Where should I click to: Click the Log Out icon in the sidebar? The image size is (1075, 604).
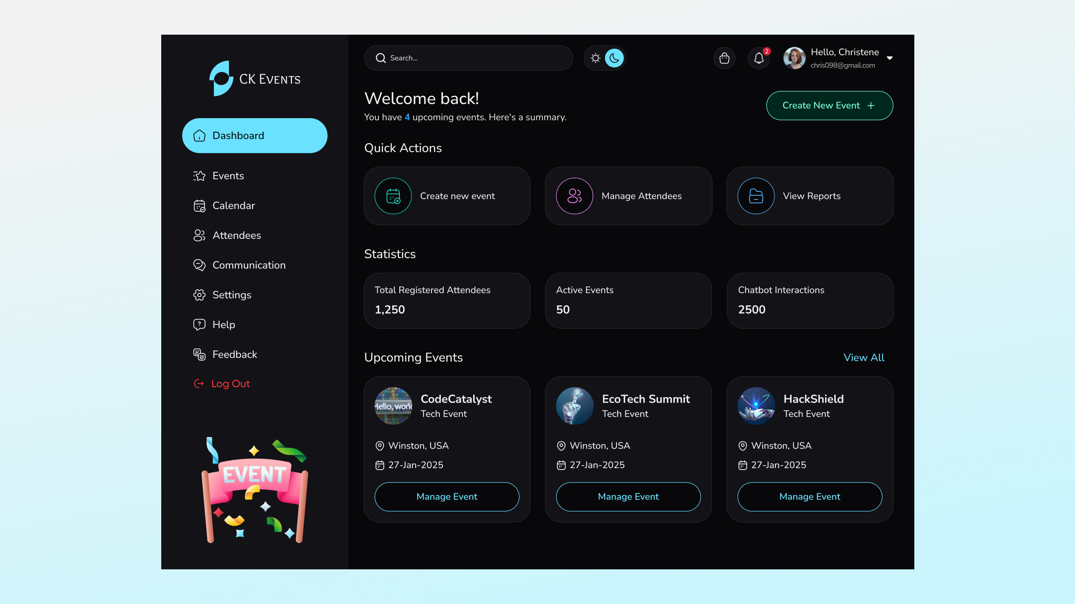(x=199, y=383)
